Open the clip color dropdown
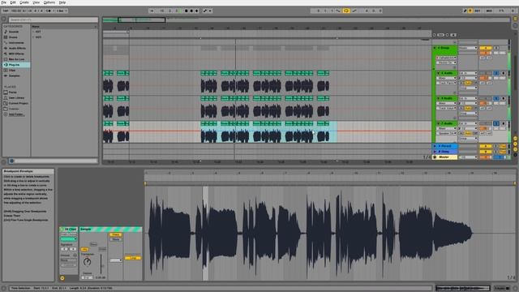The width and height of the screenshot is (519, 292). pyautogui.click(x=68, y=238)
